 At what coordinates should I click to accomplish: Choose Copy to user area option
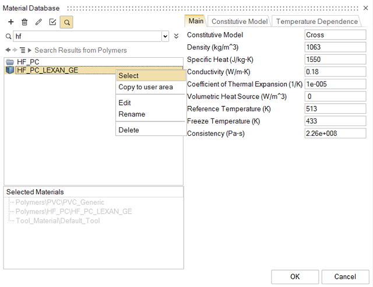tap(146, 87)
